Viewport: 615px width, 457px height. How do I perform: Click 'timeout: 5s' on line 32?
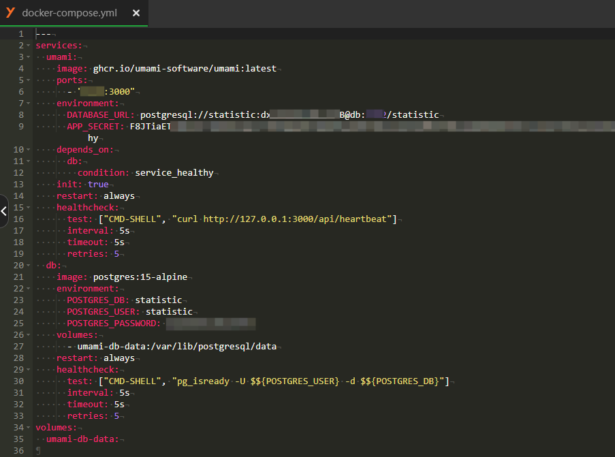96,405
